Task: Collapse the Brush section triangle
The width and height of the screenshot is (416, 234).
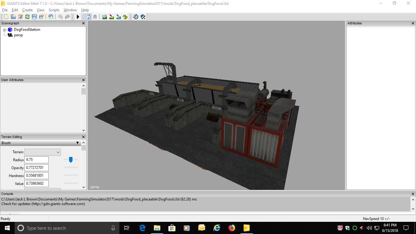Action: coord(78,143)
